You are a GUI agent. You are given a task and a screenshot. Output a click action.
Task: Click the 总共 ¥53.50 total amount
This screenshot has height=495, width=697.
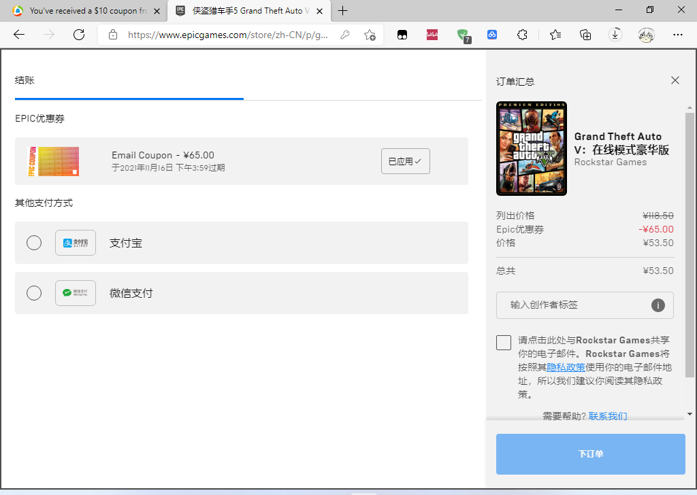658,271
